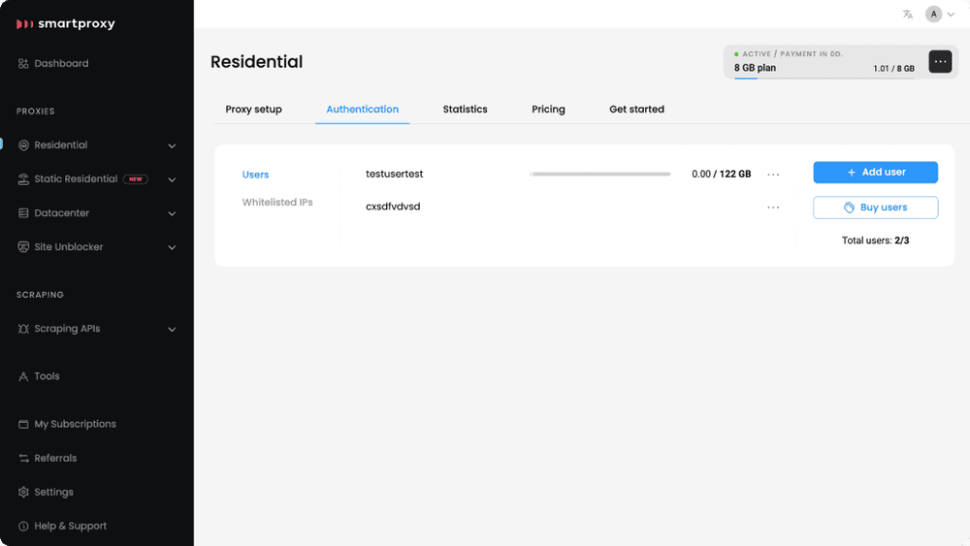
Task: Select Whitelisted IPs in the side list
Action: click(277, 202)
